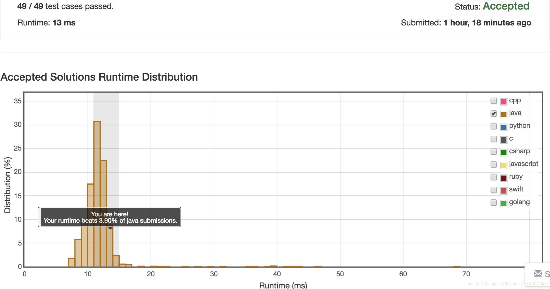Click the 'csharp' legend label
Screen dimensions: 550x289
pos(519,151)
